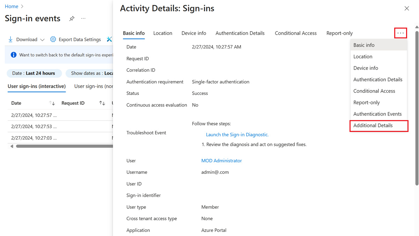Click the Date column header
Viewport: 419px width, 236px height.
16,103
